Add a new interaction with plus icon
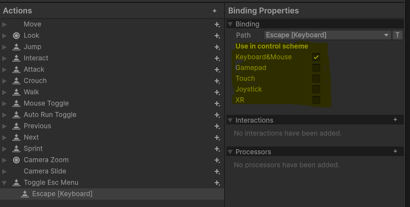The image size is (410, 207). (x=395, y=119)
